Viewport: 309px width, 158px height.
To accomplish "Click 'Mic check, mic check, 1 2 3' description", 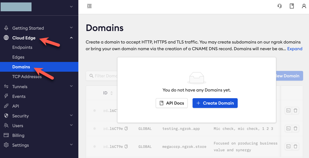I will click(x=244, y=129).
